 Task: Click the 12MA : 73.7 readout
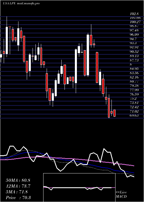click(x=18, y=186)
